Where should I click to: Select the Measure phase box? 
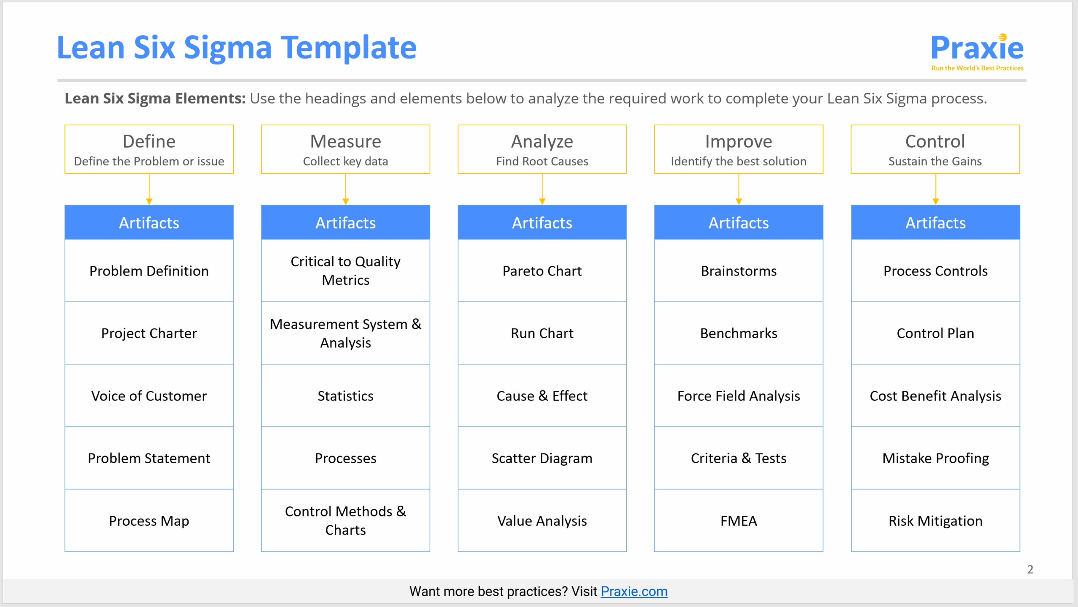click(345, 149)
